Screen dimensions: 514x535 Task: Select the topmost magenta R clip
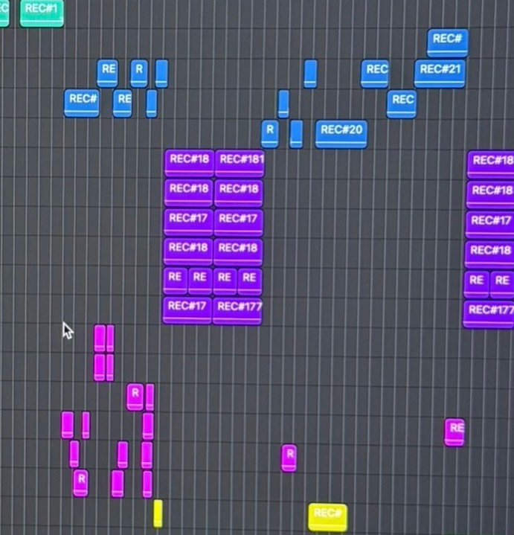point(135,396)
